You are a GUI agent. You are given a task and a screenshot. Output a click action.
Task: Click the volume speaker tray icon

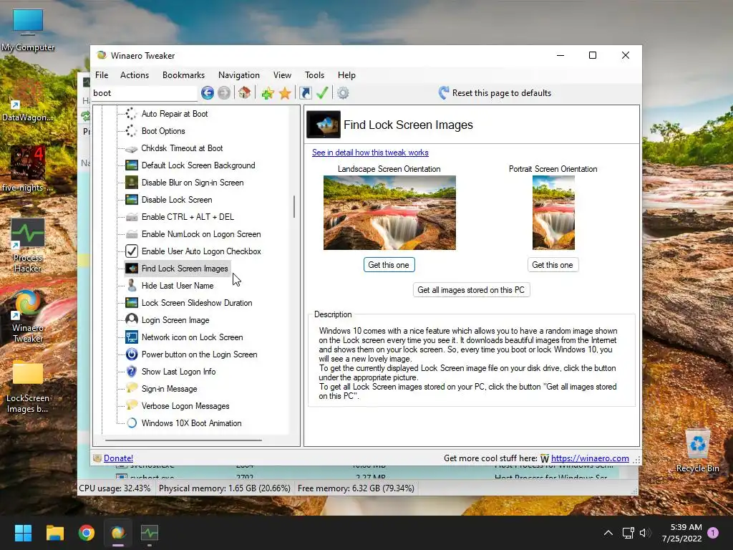(x=645, y=533)
